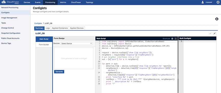This screenshot has width=221, height=93.
Task: Go back via Configlets breadcrumb link
Action: coord(38,23)
